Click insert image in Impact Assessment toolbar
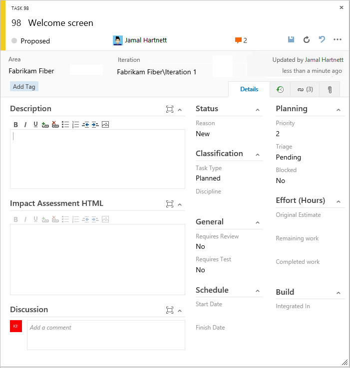Viewport: 350px width, 368px height. [x=105, y=219]
